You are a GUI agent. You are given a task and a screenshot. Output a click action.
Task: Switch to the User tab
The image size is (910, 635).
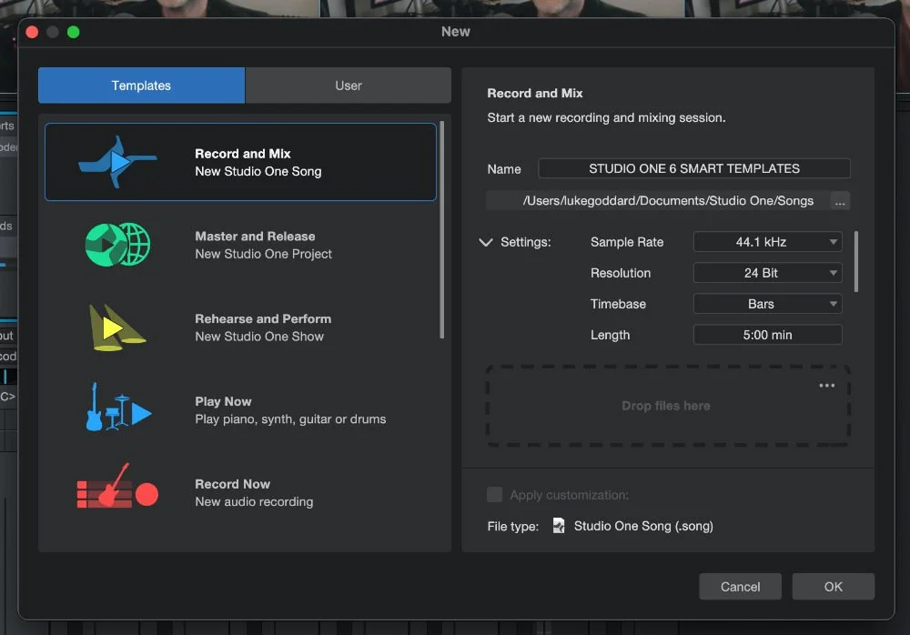point(349,86)
